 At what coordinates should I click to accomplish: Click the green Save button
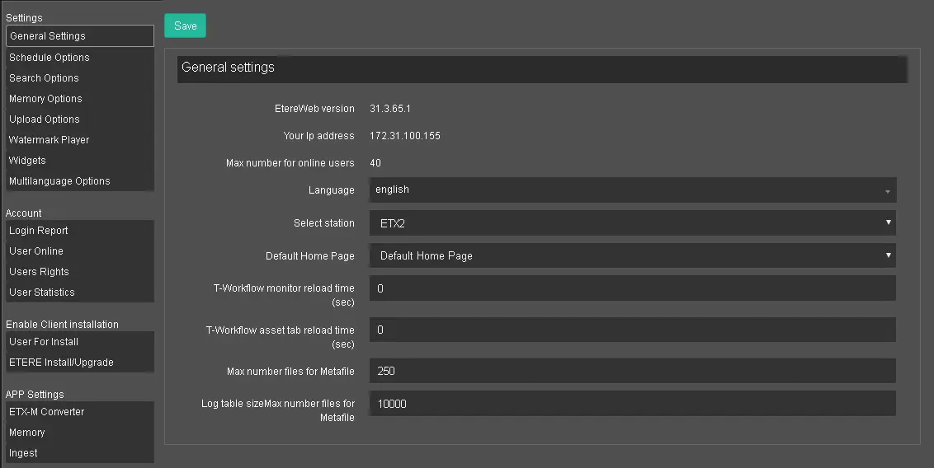(185, 26)
